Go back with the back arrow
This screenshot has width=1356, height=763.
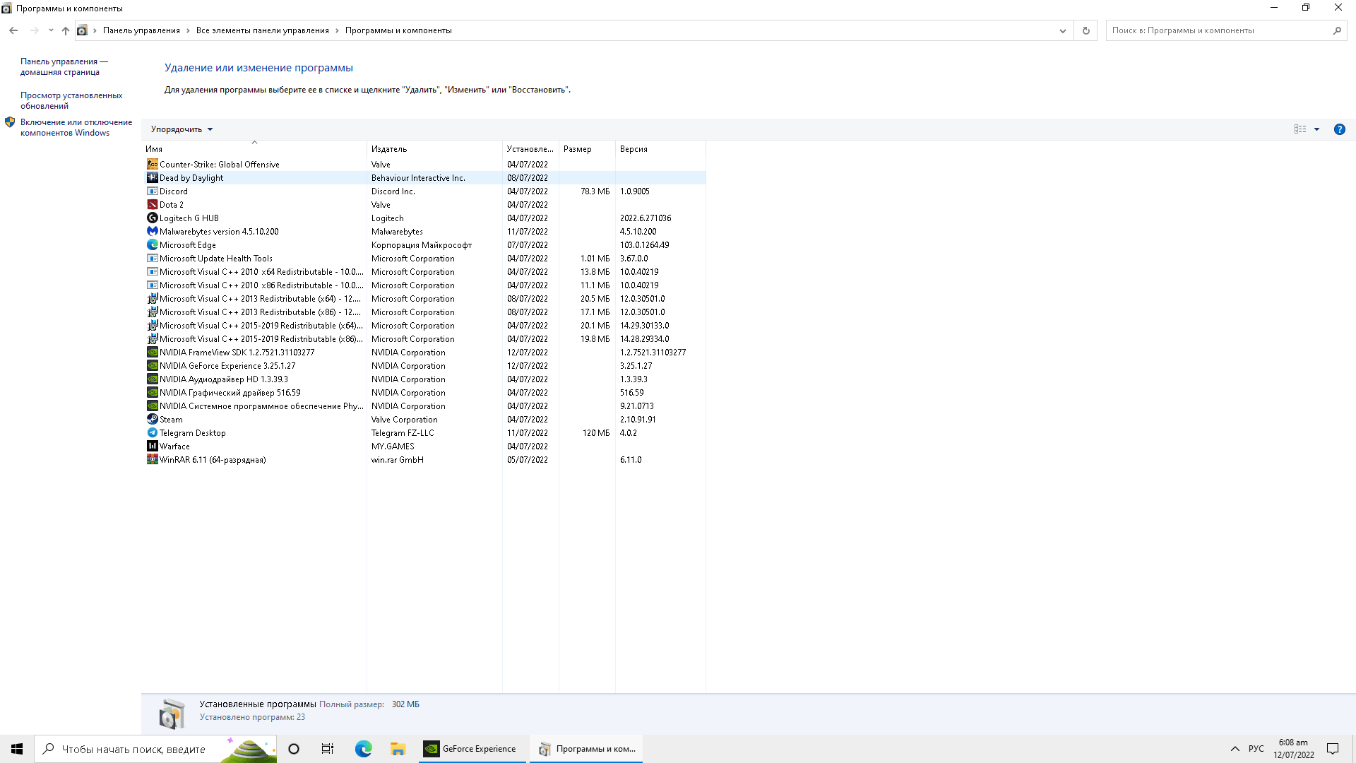point(13,30)
